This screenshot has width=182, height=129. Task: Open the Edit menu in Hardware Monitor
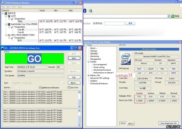coord(8,7)
